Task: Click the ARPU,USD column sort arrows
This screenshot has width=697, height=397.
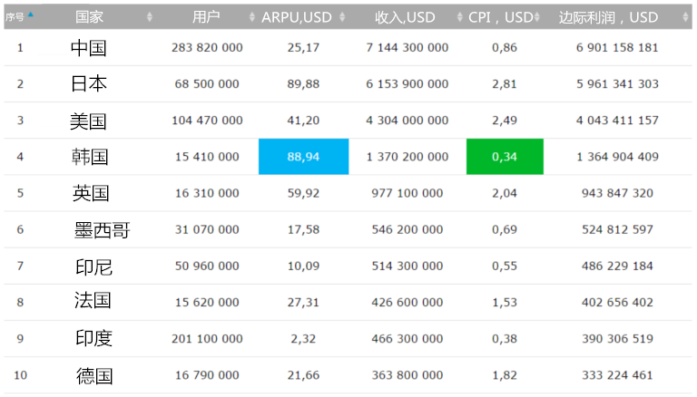Action: pos(342,17)
